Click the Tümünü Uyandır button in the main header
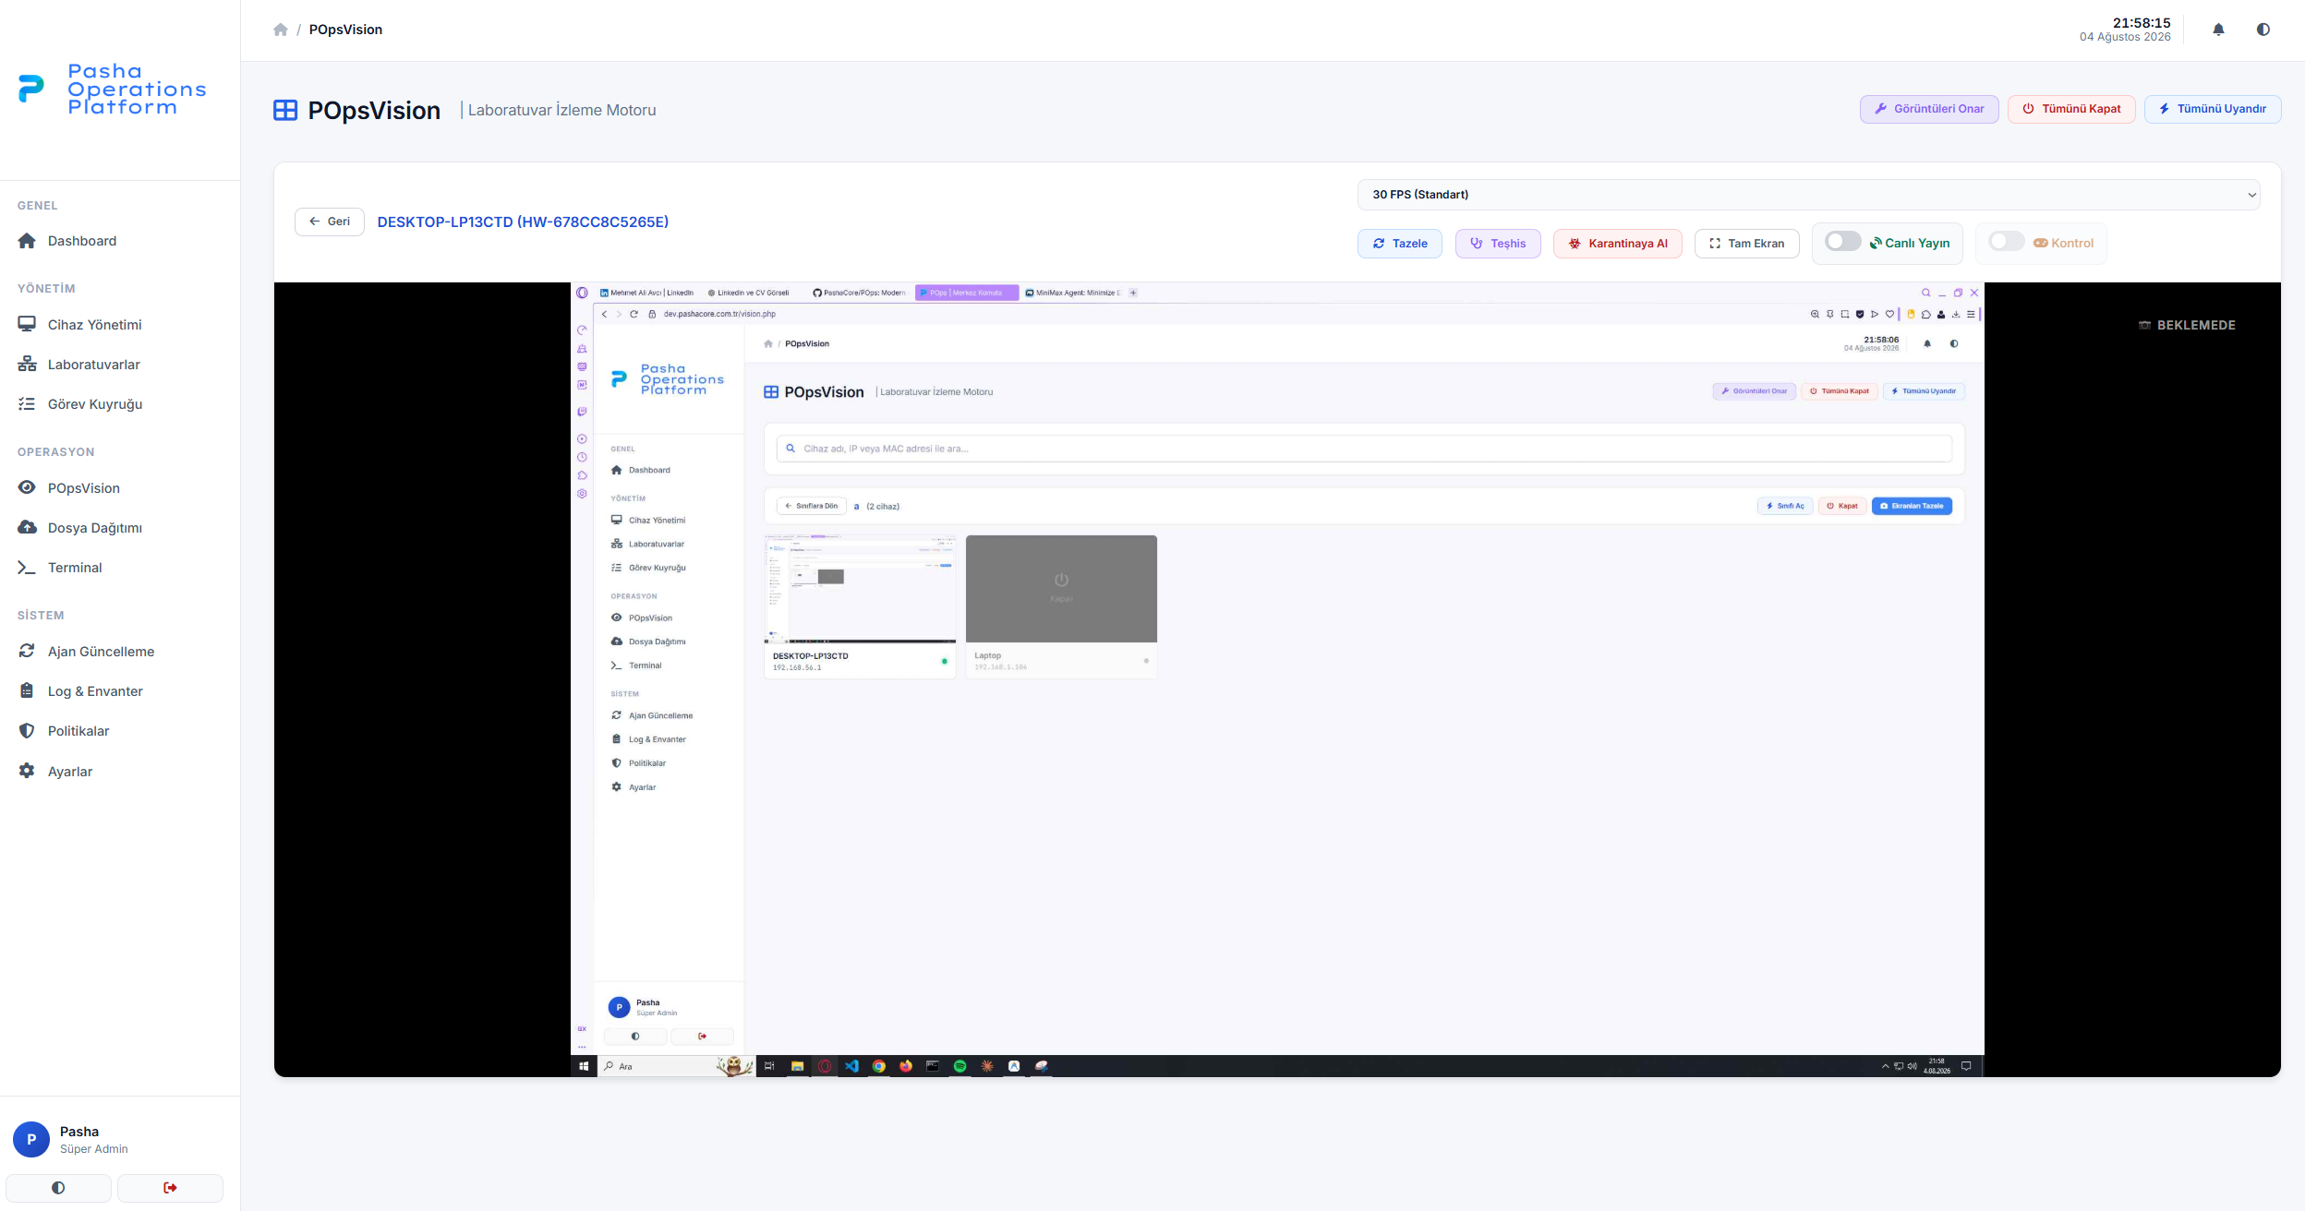 tap(2213, 109)
